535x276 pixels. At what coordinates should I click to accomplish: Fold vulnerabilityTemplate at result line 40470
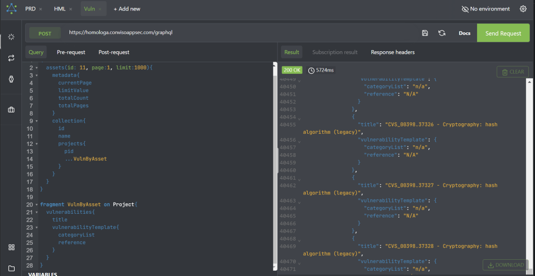tap(299, 263)
